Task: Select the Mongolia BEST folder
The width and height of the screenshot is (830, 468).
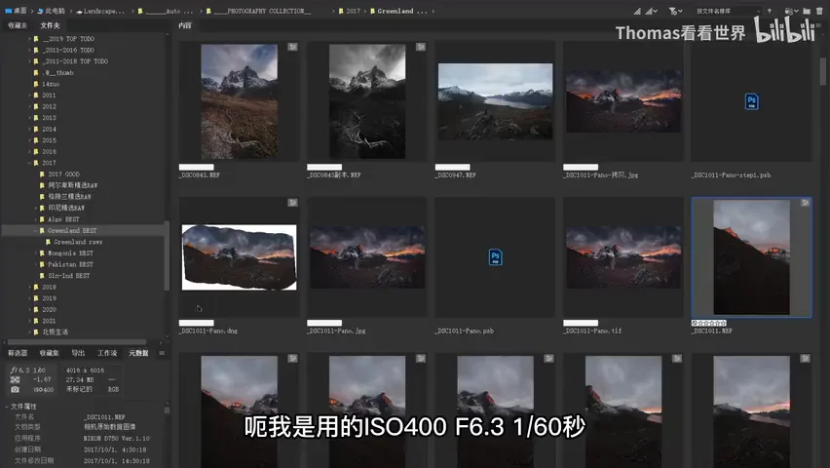Action: click(x=70, y=253)
